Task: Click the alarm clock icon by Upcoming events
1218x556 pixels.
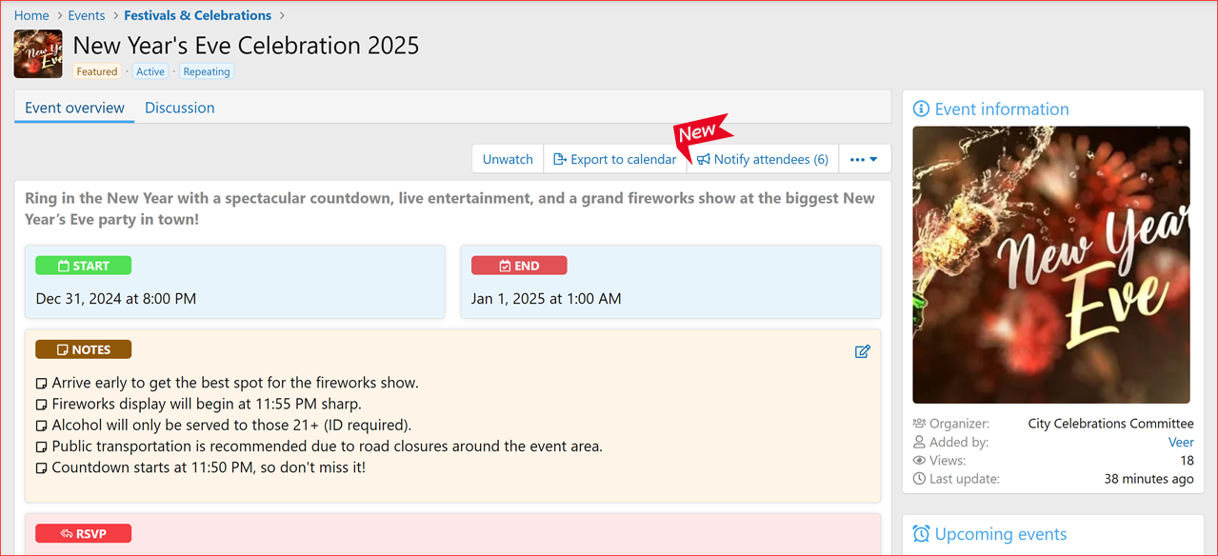Action: coord(921,534)
